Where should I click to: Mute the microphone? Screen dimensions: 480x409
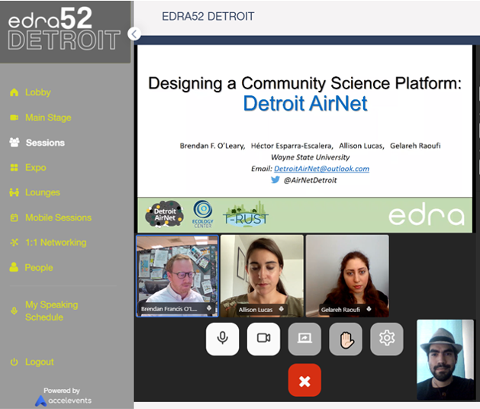(x=222, y=339)
